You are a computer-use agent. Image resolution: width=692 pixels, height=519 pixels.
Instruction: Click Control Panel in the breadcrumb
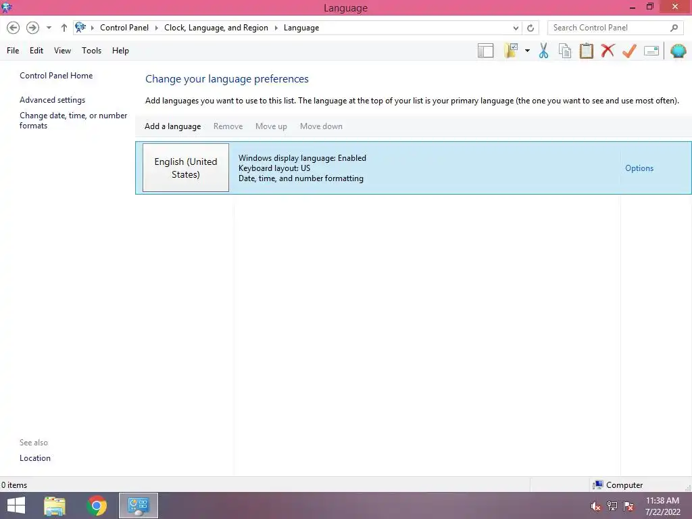point(124,28)
